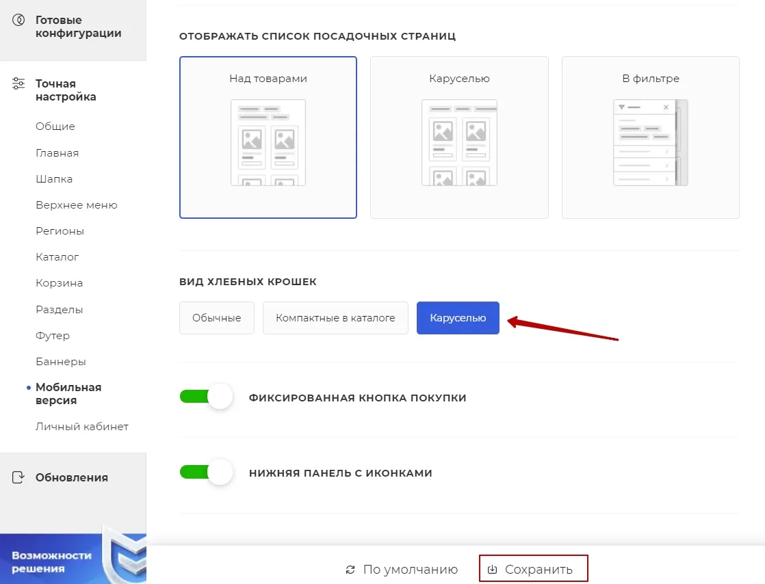
Task: Click the save icon inside Сохранить button
Action: coord(492,570)
